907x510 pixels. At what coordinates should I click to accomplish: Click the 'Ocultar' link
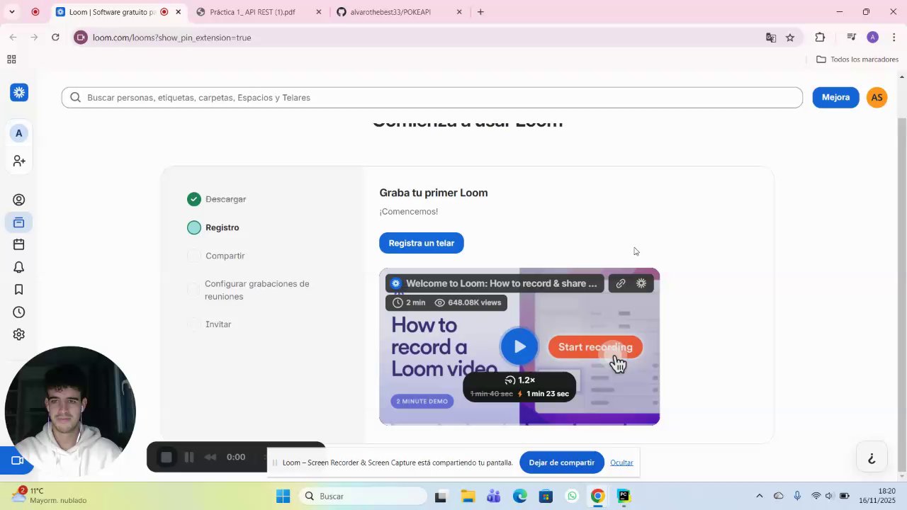point(621,463)
